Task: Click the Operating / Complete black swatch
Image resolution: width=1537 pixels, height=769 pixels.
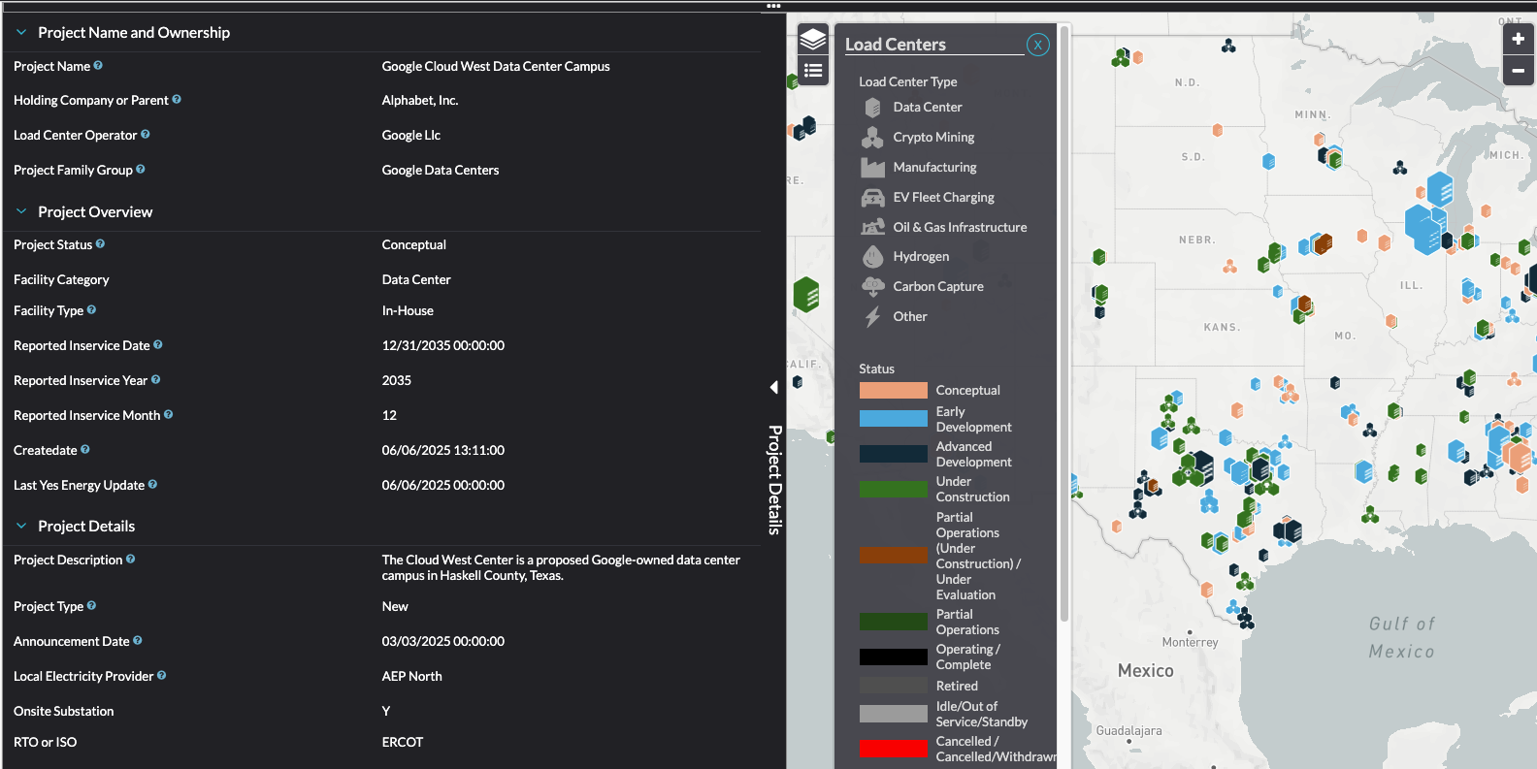Action: pos(894,657)
